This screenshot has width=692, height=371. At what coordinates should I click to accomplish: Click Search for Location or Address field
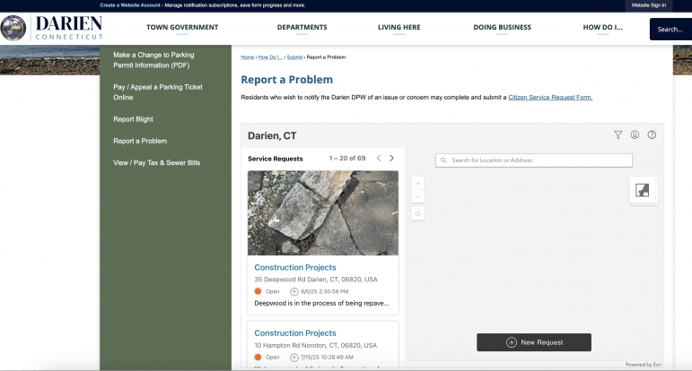click(533, 160)
